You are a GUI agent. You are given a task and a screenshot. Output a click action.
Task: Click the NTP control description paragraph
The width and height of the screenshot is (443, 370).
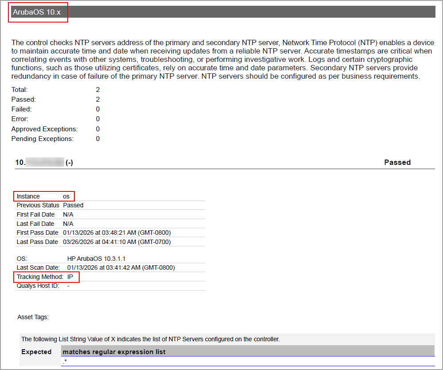coord(223,59)
